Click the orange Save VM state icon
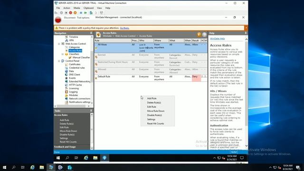The height and width of the screenshot is (171, 304). 75,13
